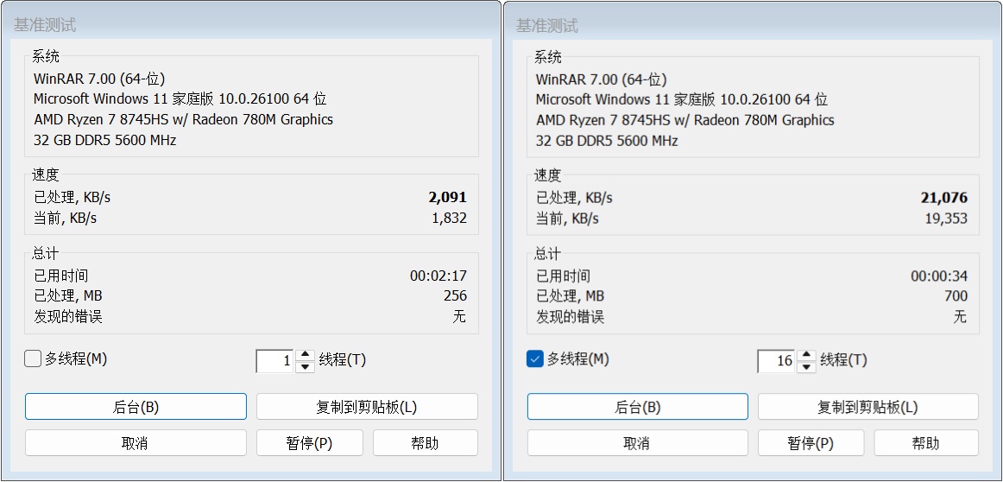
Task: Pause the single-thread benchmark with 暂停(P)
Action: coord(309,443)
